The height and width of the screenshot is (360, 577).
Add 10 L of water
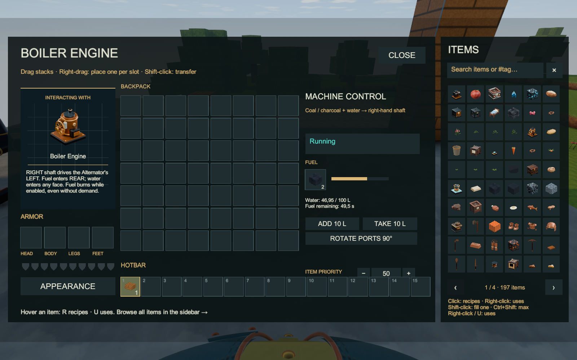[x=332, y=224]
